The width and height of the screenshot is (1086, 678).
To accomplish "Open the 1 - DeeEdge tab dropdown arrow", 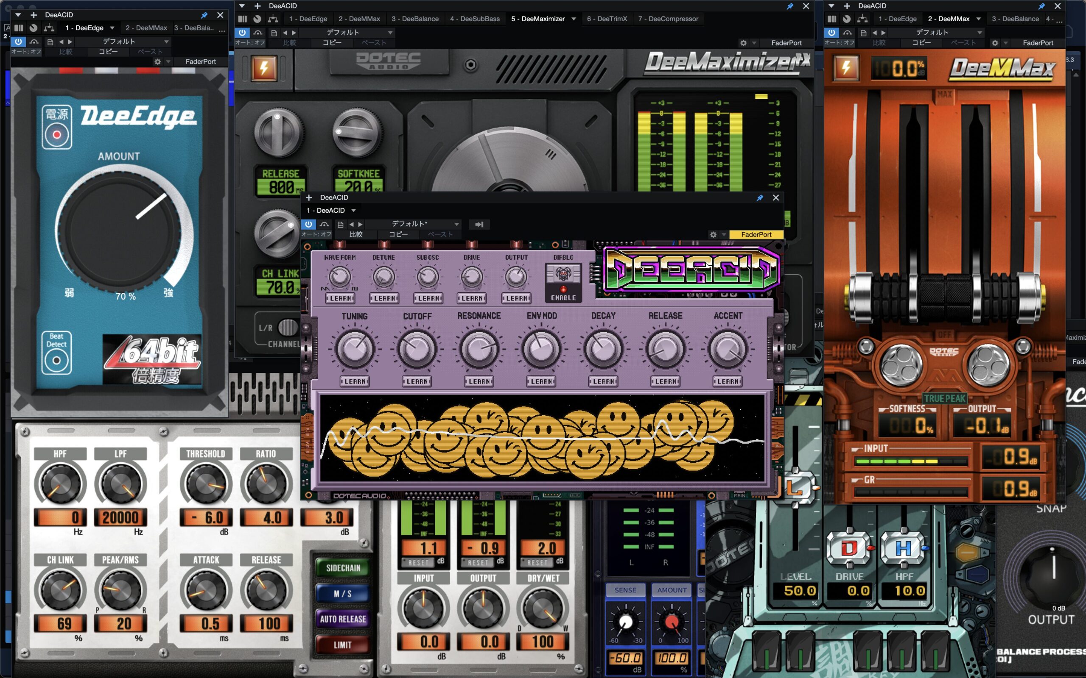I will [x=112, y=28].
